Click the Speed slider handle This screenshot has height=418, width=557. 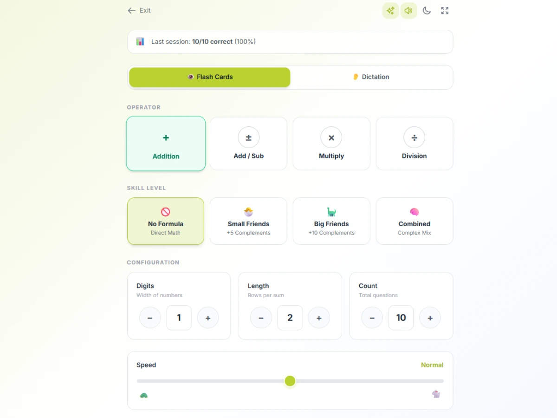pyautogui.click(x=290, y=381)
